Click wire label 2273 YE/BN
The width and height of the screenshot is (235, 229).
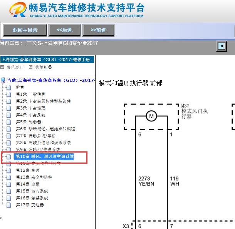tap(146, 181)
